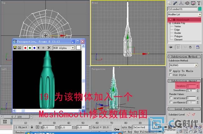Click the Key Filters button
This screenshot has width=203, height=134.
(x=144, y=132)
